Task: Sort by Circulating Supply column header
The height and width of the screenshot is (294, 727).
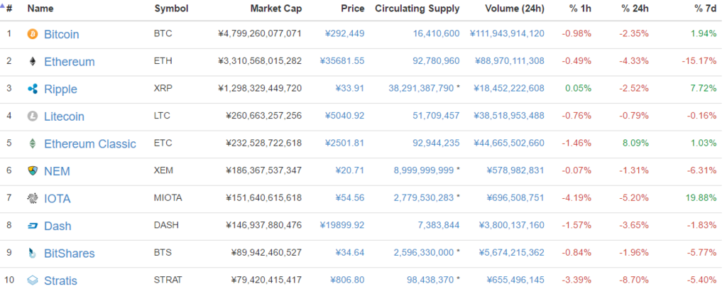Action: click(x=417, y=9)
